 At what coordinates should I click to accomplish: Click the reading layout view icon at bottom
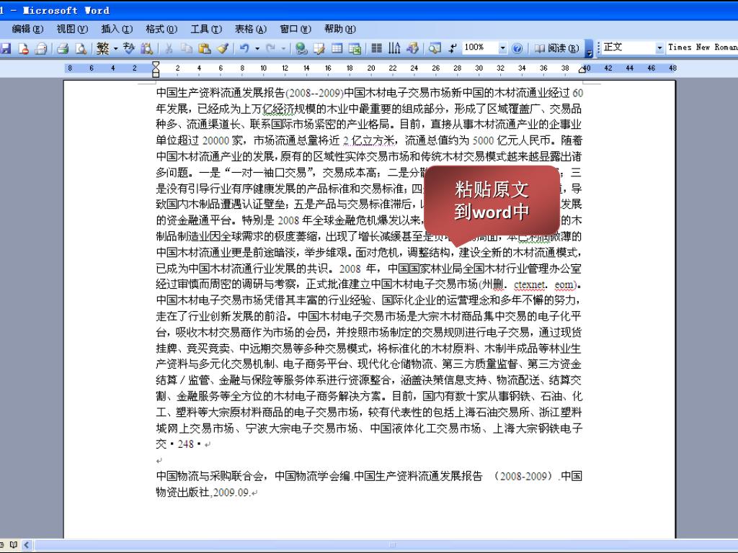click(13, 545)
